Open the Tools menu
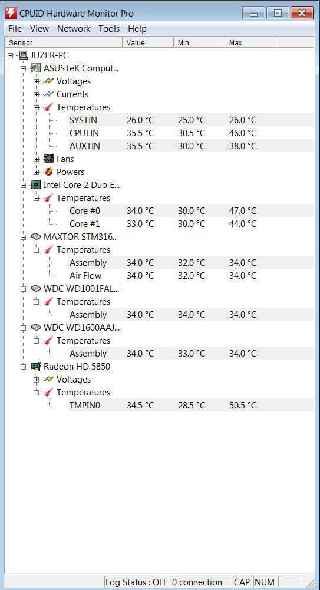The width and height of the screenshot is (320, 590). click(x=109, y=29)
